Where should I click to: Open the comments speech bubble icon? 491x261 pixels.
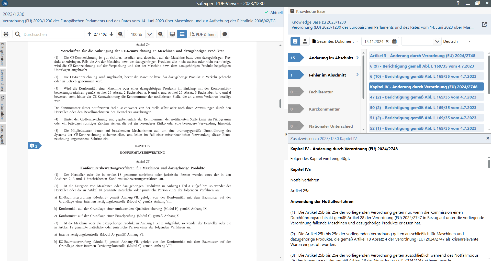pos(225,34)
